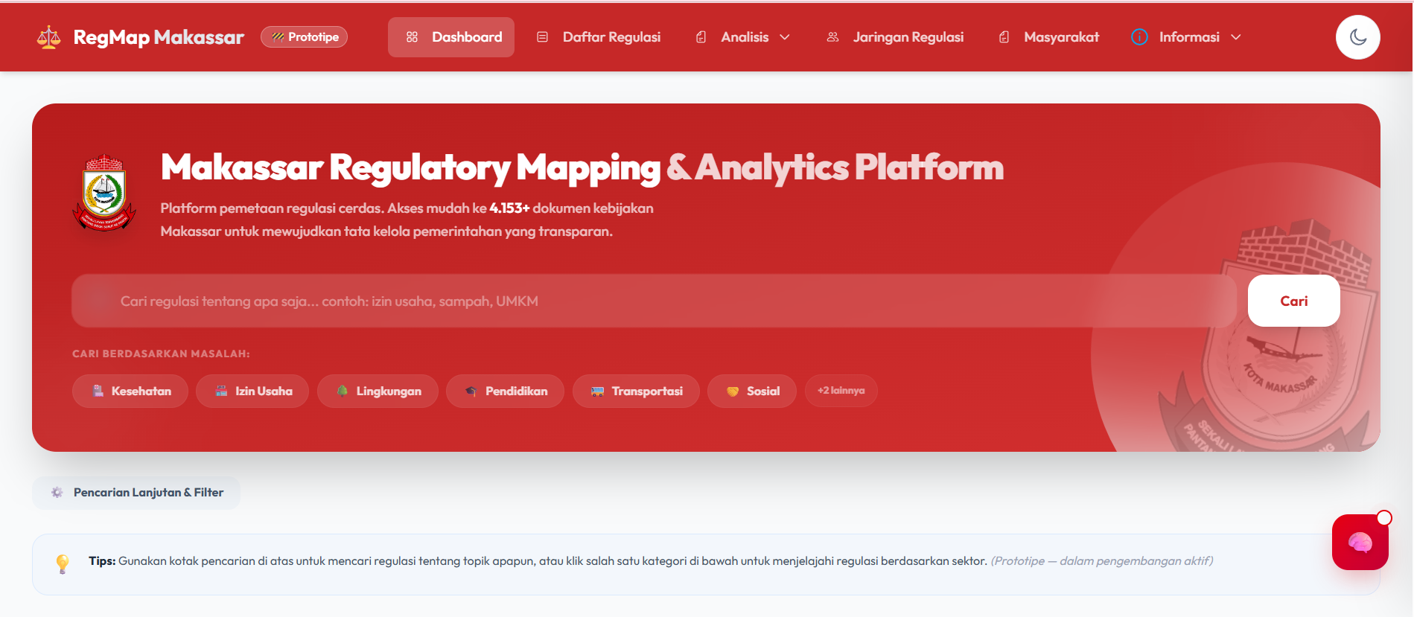Expand Pencarian Lanjutan & Filter panel
1414x617 pixels.
tap(136, 493)
